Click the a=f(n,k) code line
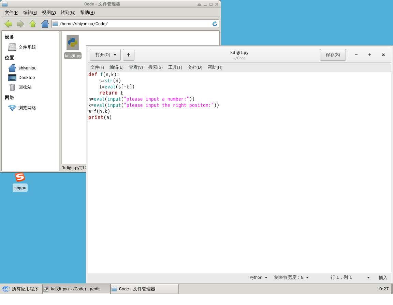This screenshot has width=393, height=305. 99,111
